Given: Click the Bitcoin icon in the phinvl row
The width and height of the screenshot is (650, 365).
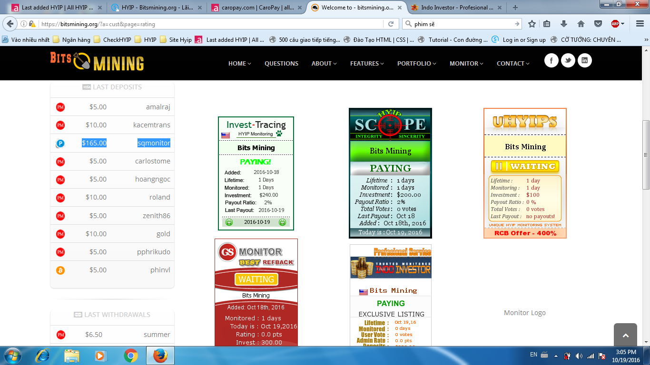Looking at the screenshot, I should 60,270.
